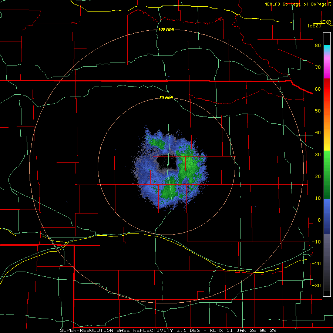Click the 60 value on the dBZ scale

click(x=318, y=89)
